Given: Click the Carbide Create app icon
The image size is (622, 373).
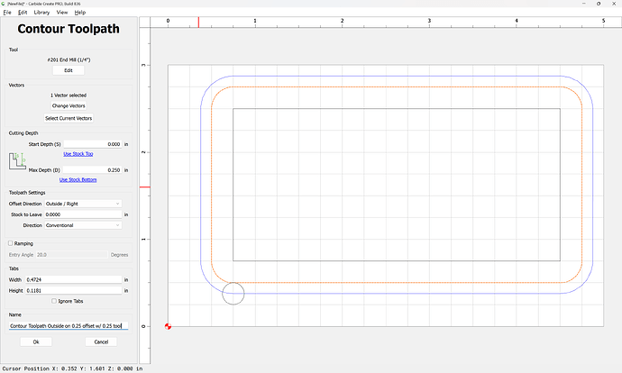Looking at the screenshot, I should point(5,4).
